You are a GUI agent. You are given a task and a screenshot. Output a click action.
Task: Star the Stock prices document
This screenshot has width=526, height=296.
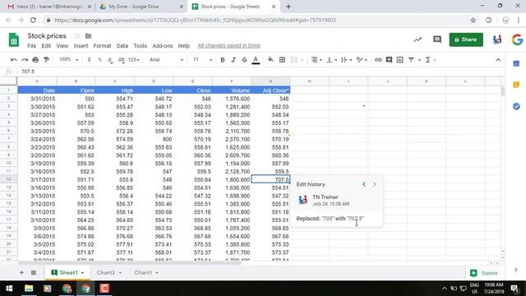point(77,35)
